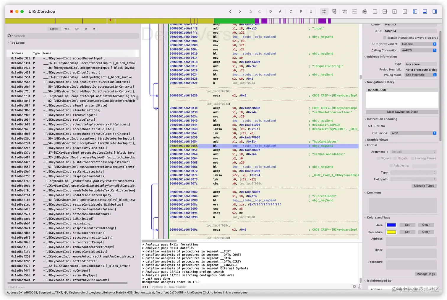Switch to control flow graph view
The height and width of the screenshot is (300, 447).
tap(334, 12)
